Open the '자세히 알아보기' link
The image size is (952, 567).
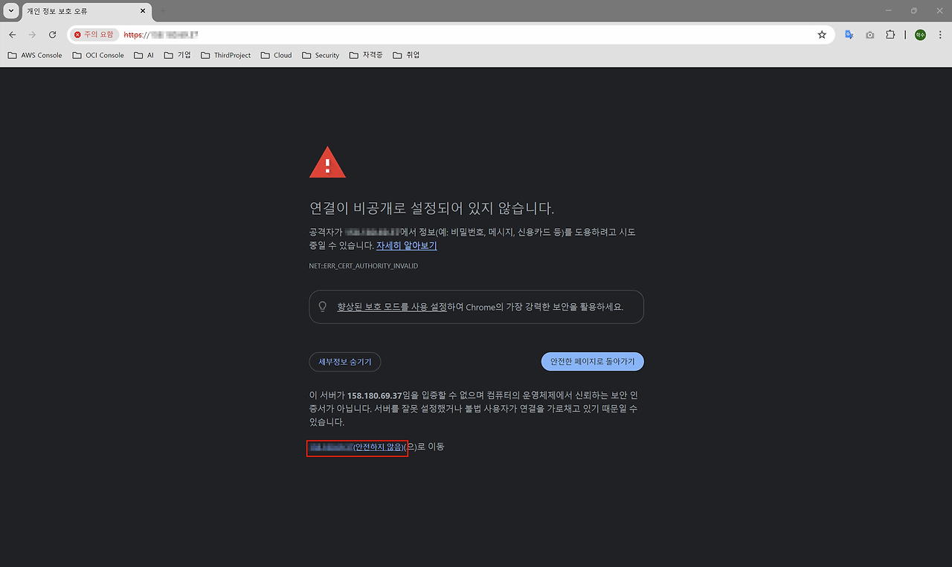[406, 245]
